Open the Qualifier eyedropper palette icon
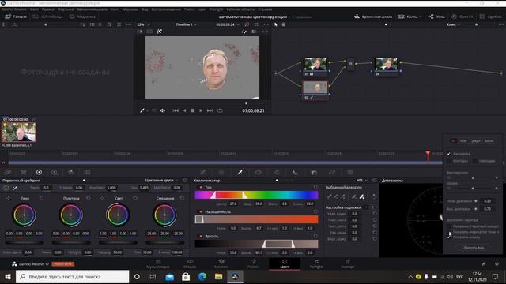506x284 pixels. (240, 173)
